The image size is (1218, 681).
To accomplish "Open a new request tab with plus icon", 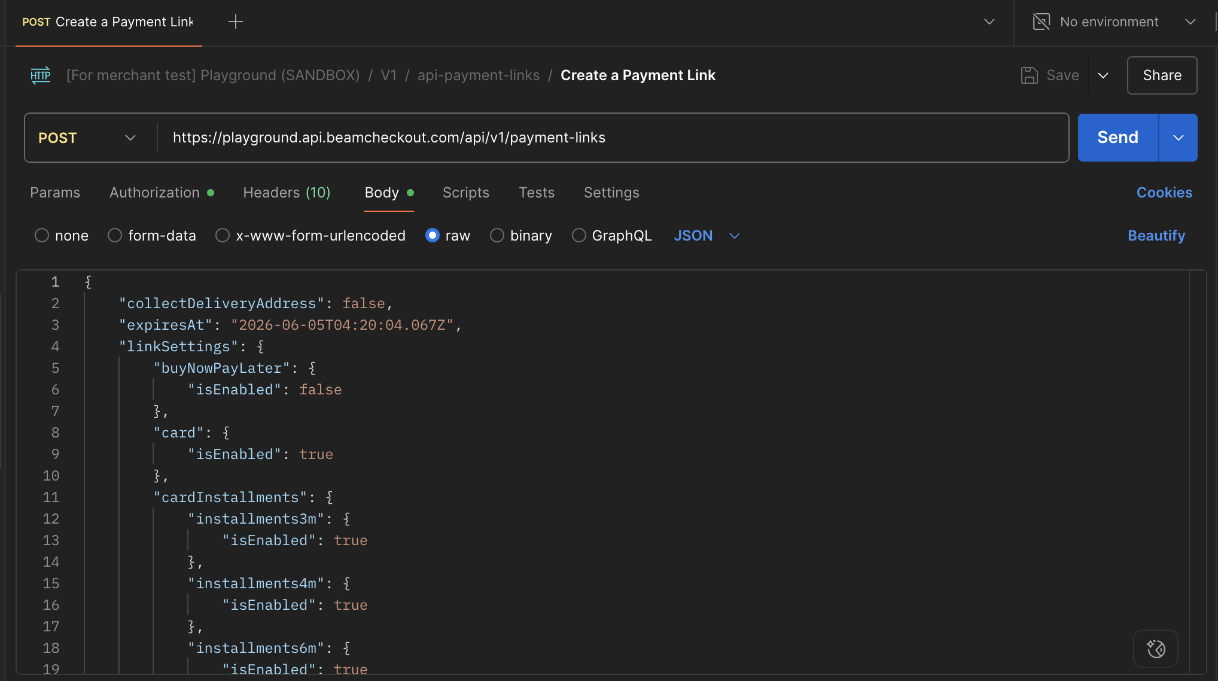I will click(236, 22).
